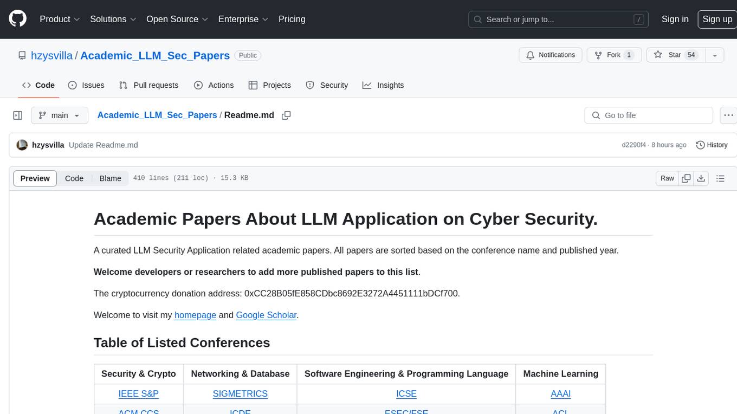737x414 pixels.
Task: Open the outline list icon
Action: (x=720, y=178)
